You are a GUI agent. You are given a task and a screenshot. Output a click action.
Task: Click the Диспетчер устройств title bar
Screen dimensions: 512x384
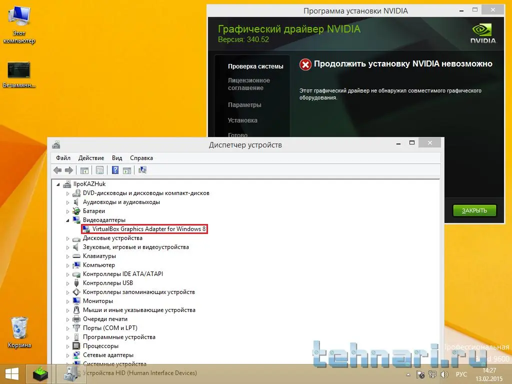[x=245, y=144]
